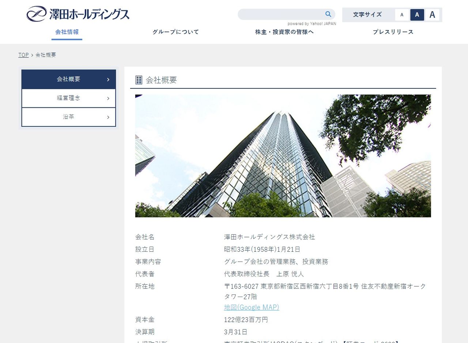
Task: Click the 文字サイズ label
Action: pyautogui.click(x=367, y=15)
